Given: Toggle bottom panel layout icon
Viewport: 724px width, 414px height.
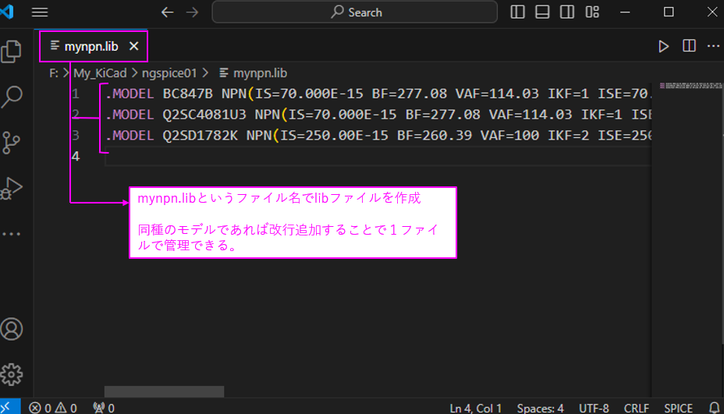Looking at the screenshot, I should click(542, 12).
